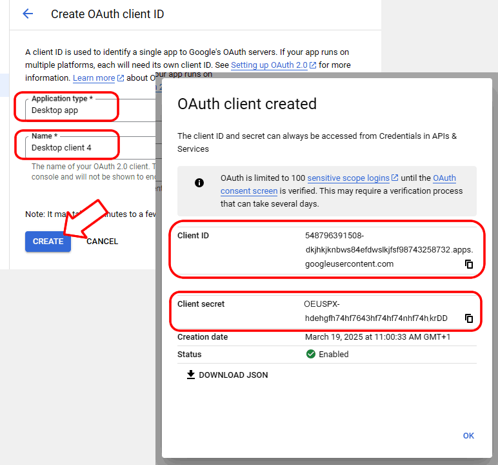498x465 pixels.
Task: Click the Creation date label
Action: tap(203, 337)
